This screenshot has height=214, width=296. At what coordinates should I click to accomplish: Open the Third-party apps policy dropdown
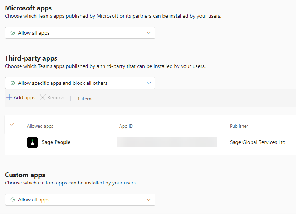tap(80, 83)
